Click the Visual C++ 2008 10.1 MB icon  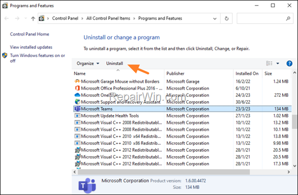[x=77, y=129]
